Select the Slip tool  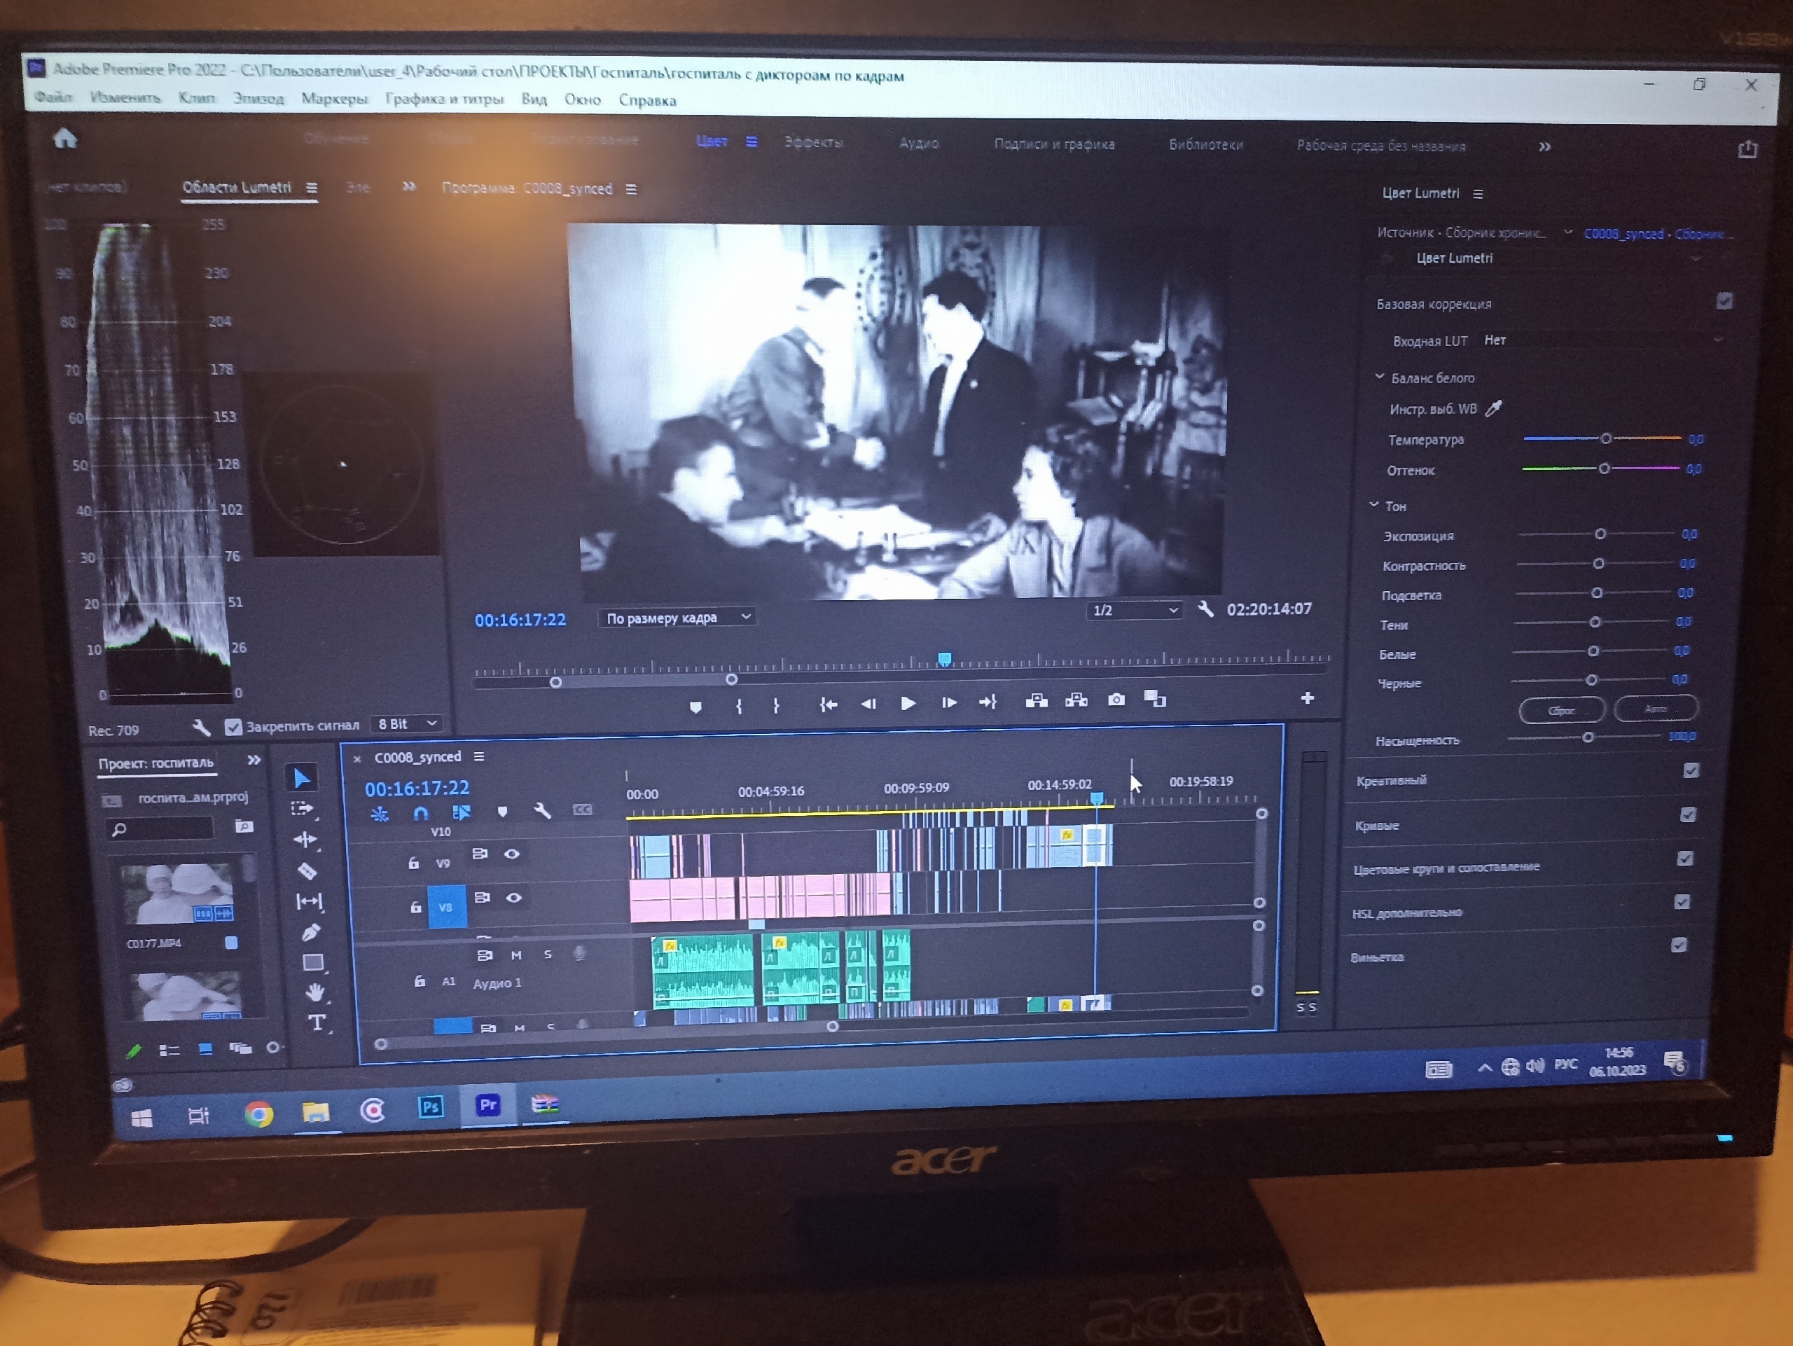(309, 901)
